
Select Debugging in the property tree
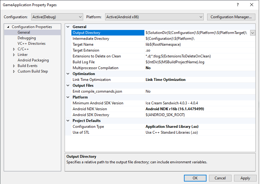pos(27,38)
